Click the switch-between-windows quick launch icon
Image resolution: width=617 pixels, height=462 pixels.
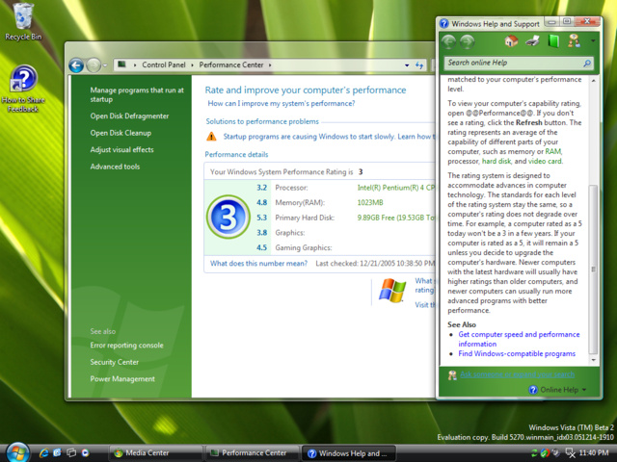pos(71,453)
